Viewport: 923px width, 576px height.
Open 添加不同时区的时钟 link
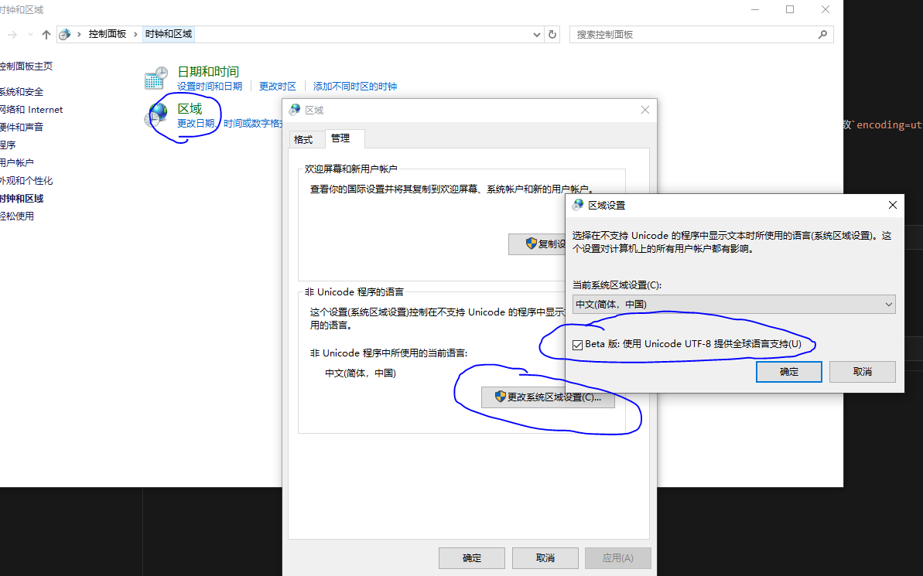point(355,87)
